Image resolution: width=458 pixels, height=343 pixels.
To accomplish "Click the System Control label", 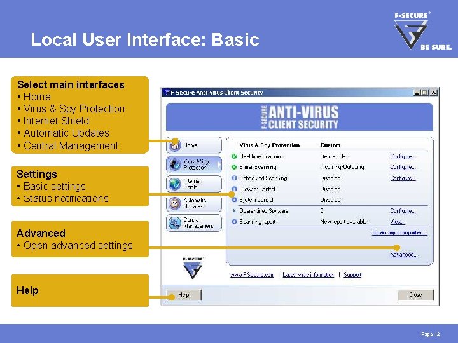I will pyautogui.click(x=256, y=200).
